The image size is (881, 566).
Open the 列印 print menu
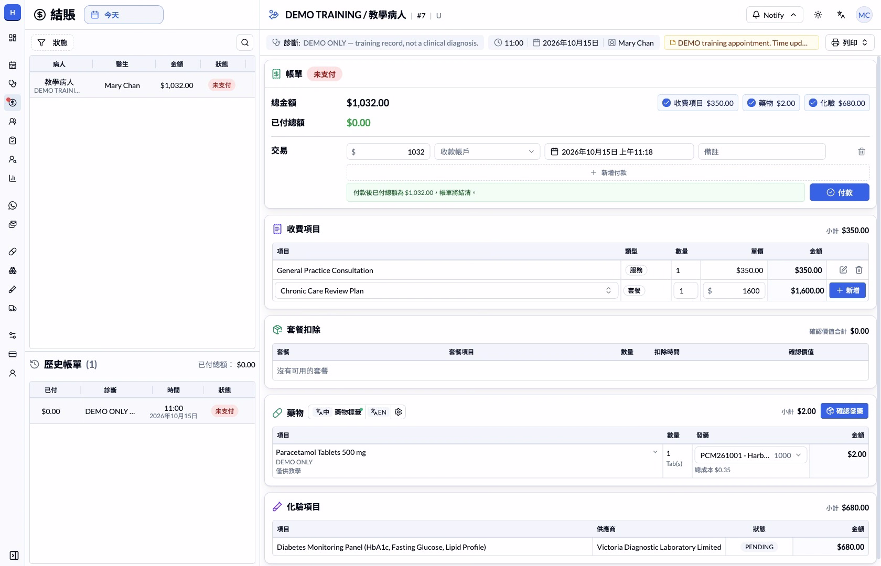850,42
